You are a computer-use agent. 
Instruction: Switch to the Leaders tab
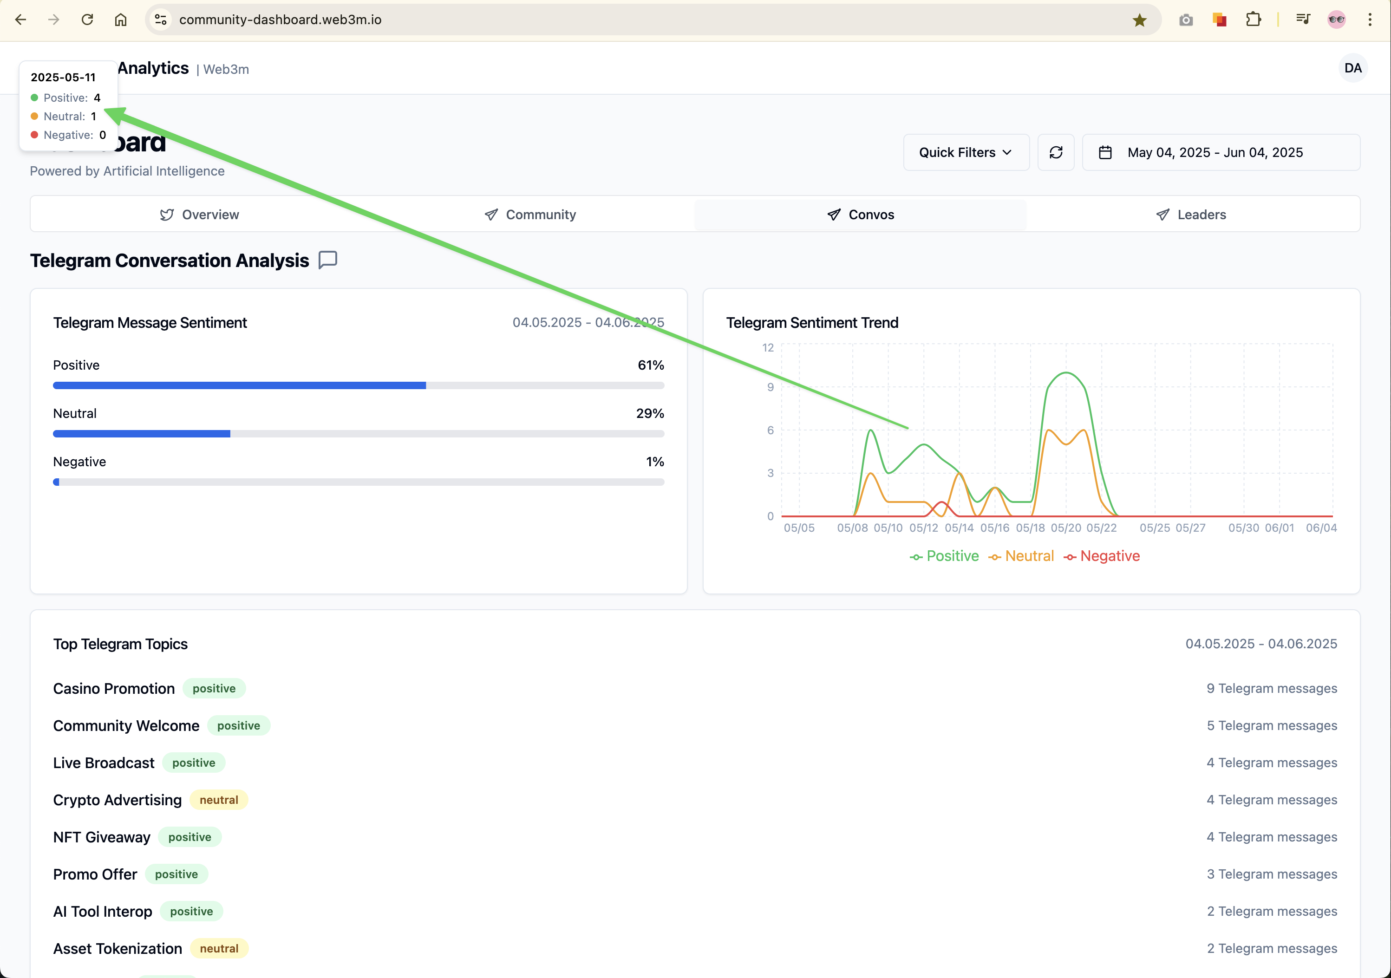point(1191,215)
